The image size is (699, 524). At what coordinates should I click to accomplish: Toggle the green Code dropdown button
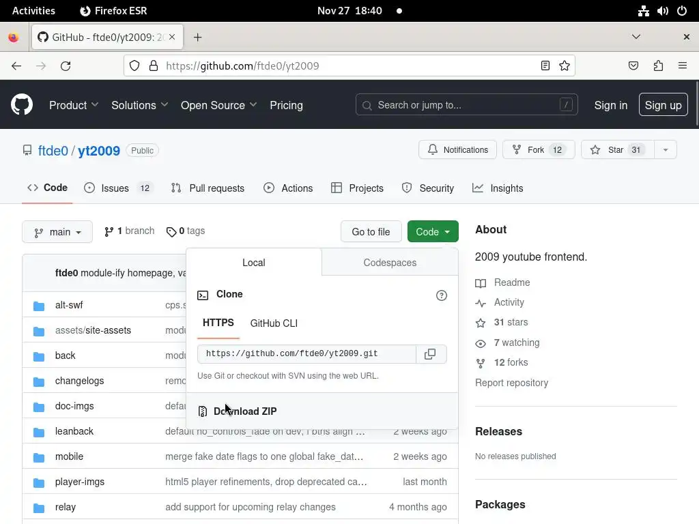[433, 232]
